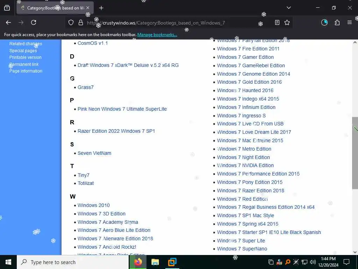Open File Explorer from taskbar

(155, 262)
